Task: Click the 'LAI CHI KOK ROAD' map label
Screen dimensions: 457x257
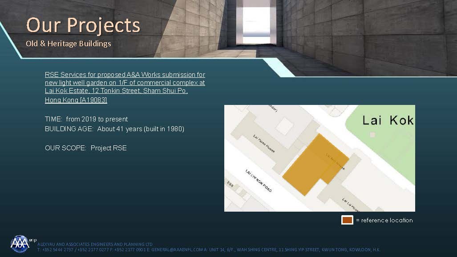Action: tap(259, 181)
